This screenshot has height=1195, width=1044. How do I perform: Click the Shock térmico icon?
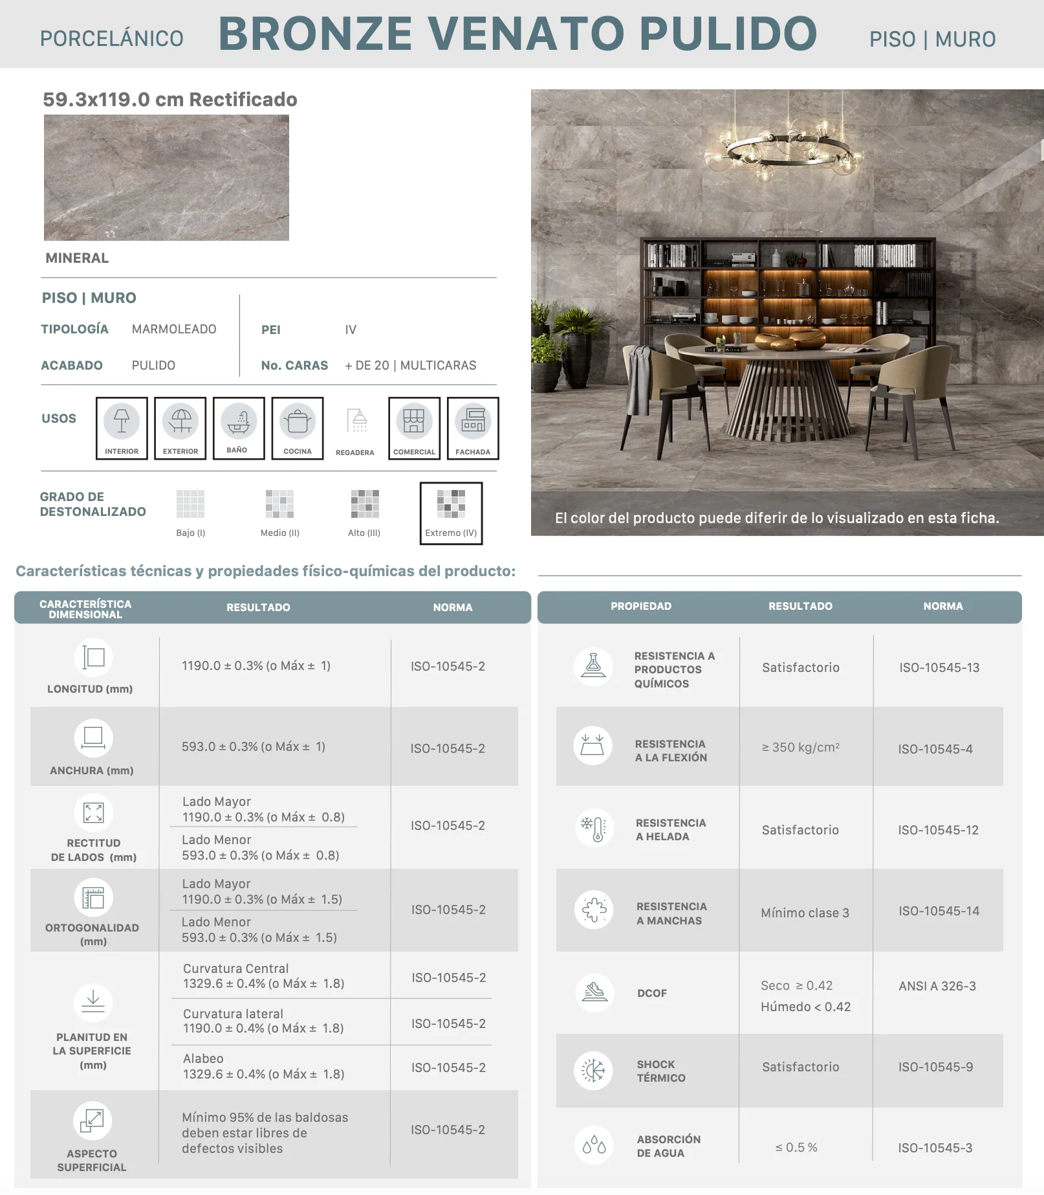593,1070
